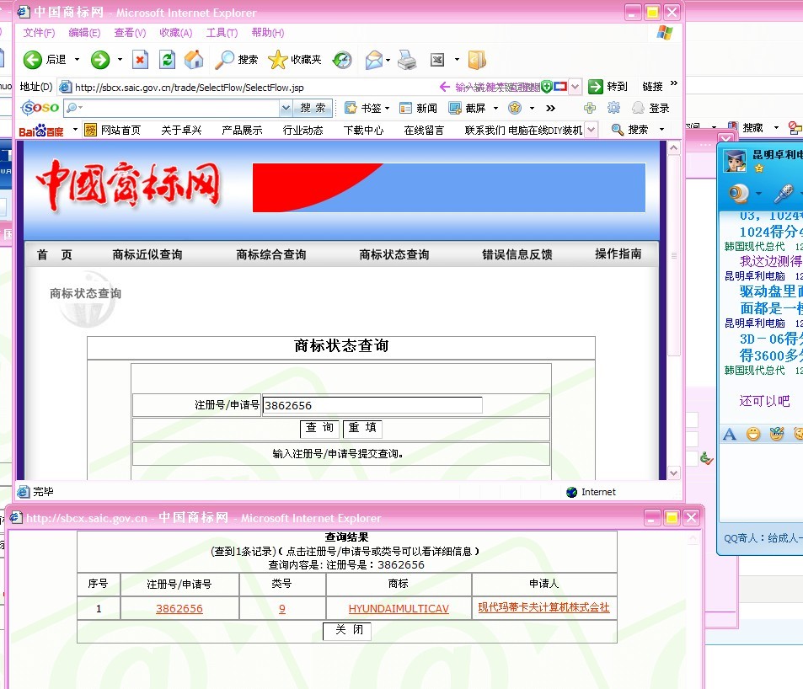Expand the Back button history dropdown
Viewport: 803px width, 689px height.
pos(78,60)
